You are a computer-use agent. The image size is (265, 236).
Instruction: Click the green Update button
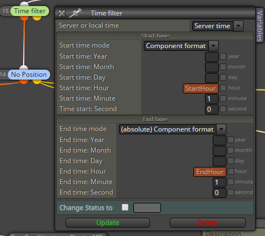(x=107, y=223)
